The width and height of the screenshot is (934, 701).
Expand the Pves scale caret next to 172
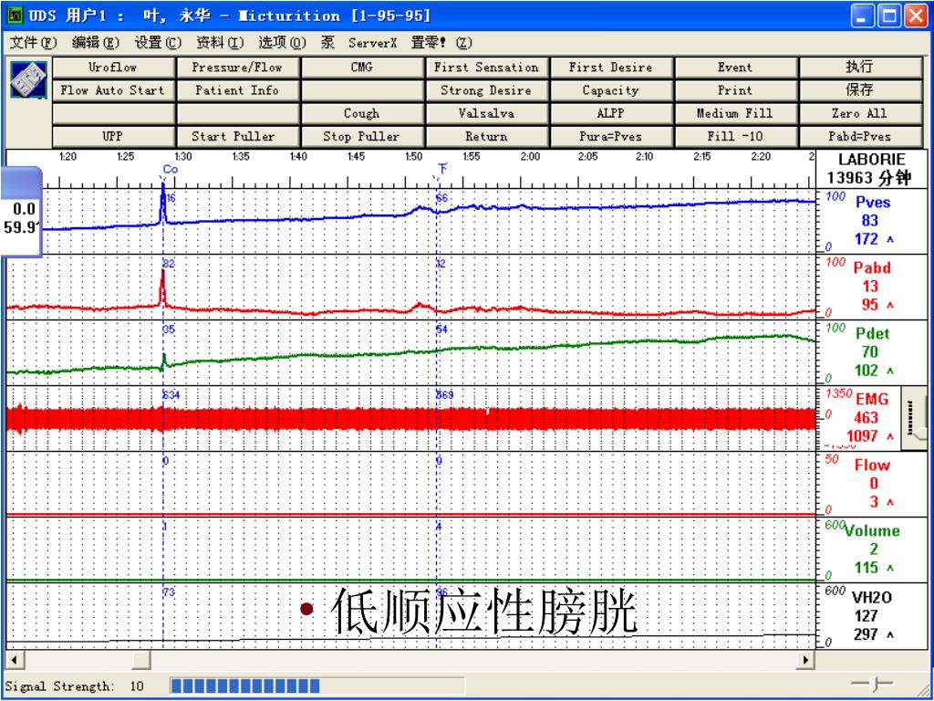pos(890,240)
